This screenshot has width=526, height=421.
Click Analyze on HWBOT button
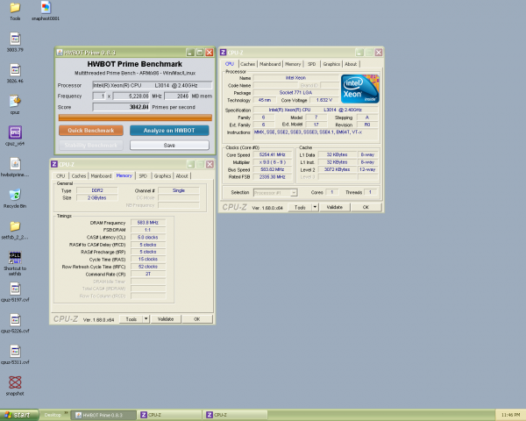coord(169,131)
